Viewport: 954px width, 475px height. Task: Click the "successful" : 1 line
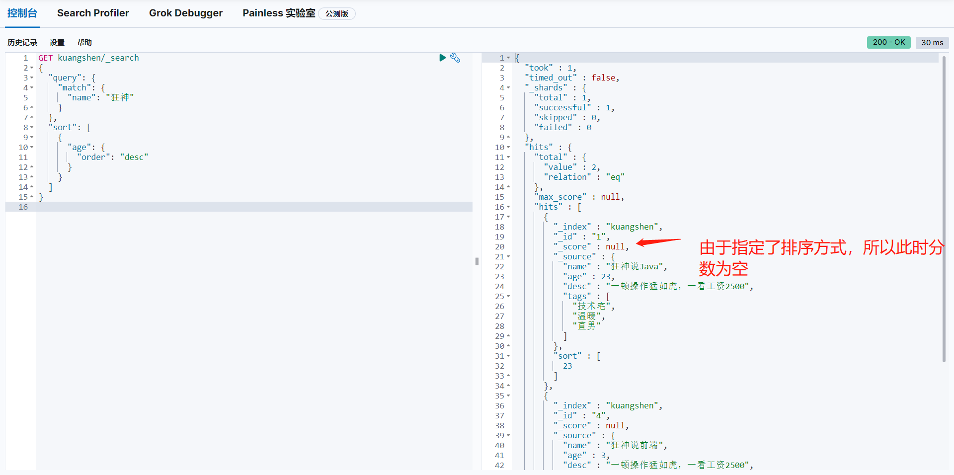(x=574, y=107)
